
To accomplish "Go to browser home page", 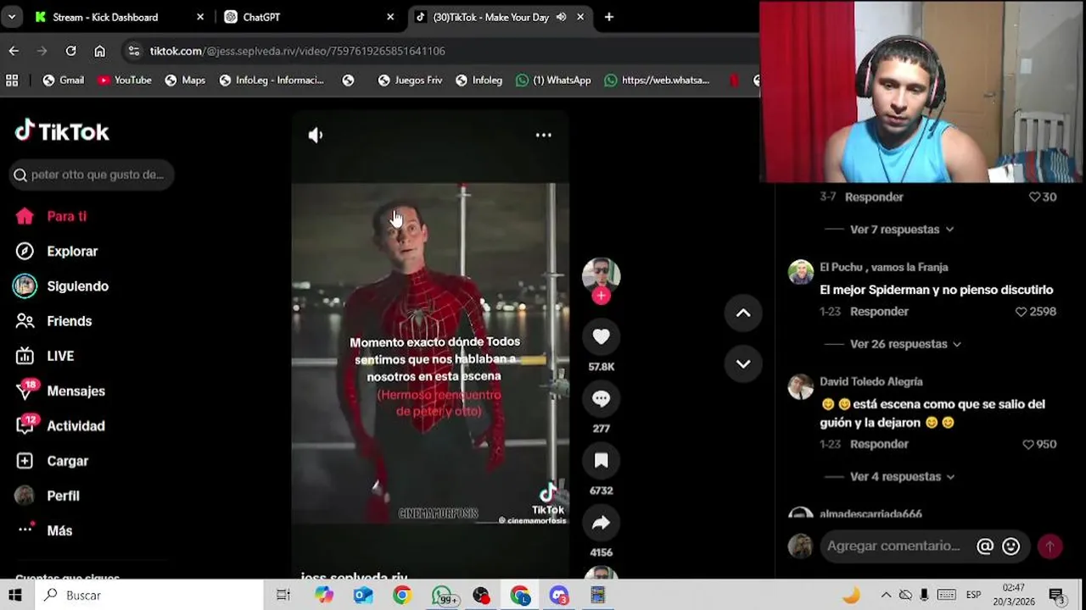I will [x=99, y=51].
